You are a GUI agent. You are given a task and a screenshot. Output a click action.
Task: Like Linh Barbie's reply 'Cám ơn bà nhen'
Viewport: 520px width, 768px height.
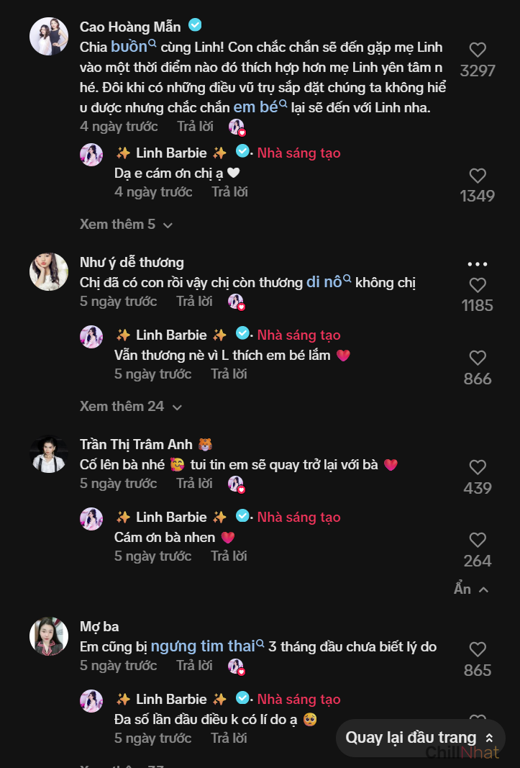tap(478, 540)
